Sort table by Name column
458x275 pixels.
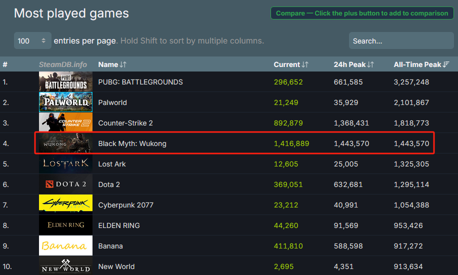pyautogui.click(x=112, y=64)
